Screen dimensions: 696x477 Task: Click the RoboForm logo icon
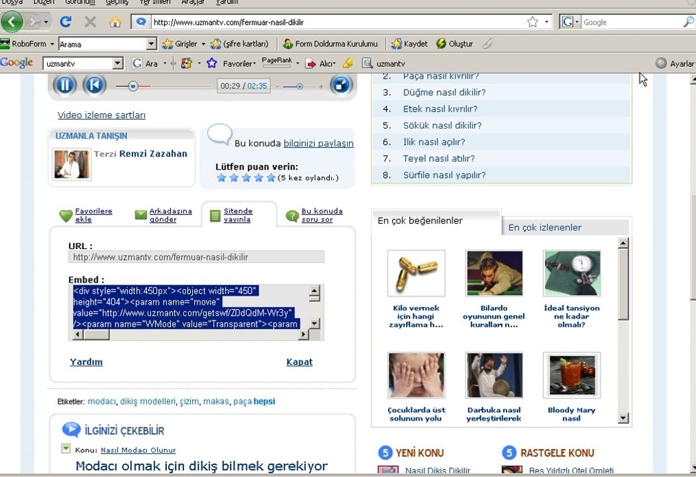(x=5, y=44)
